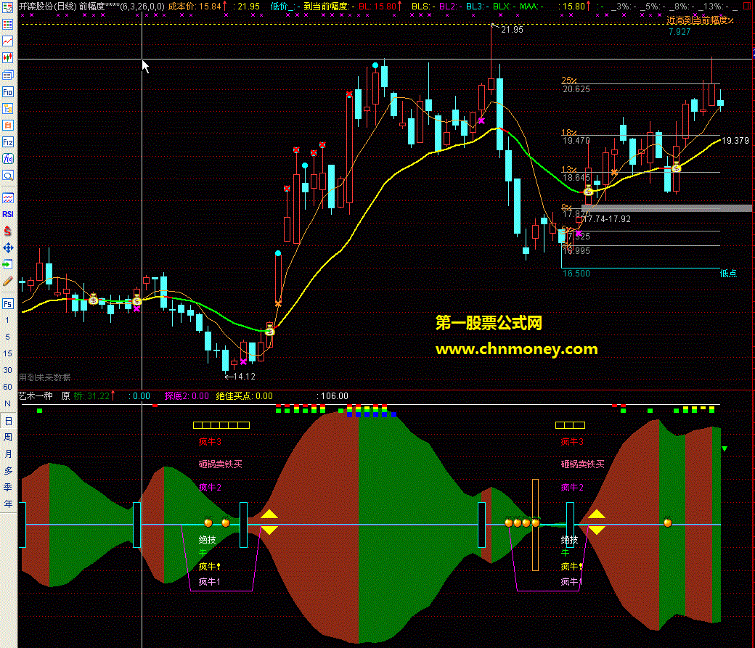Click the small green triangle at subchart right edge
This screenshot has height=648, width=755.
click(x=725, y=448)
